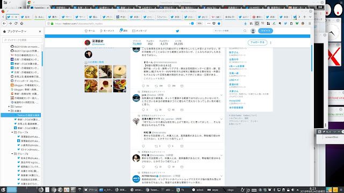Reload the page in Firefox
Viewport: 344px width, 193px height.
click(x=16, y=24)
